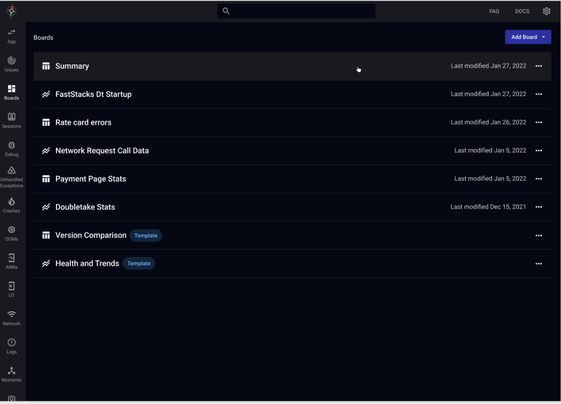The height and width of the screenshot is (404, 561).
Task: View Unhandled Exceptions in the sidebar
Action: pyautogui.click(x=12, y=177)
